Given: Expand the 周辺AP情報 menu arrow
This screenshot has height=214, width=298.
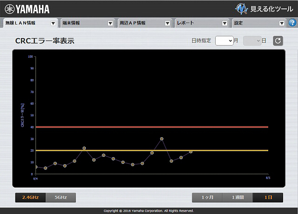Looking at the screenshot, I should click(168, 23).
